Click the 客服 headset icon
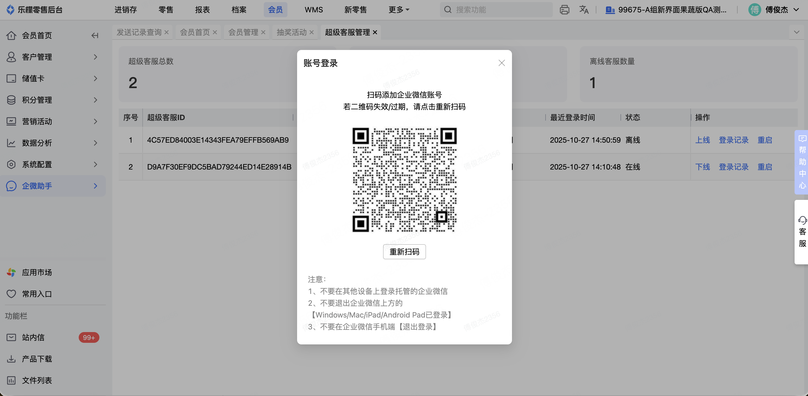808x396 pixels. pos(802,221)
